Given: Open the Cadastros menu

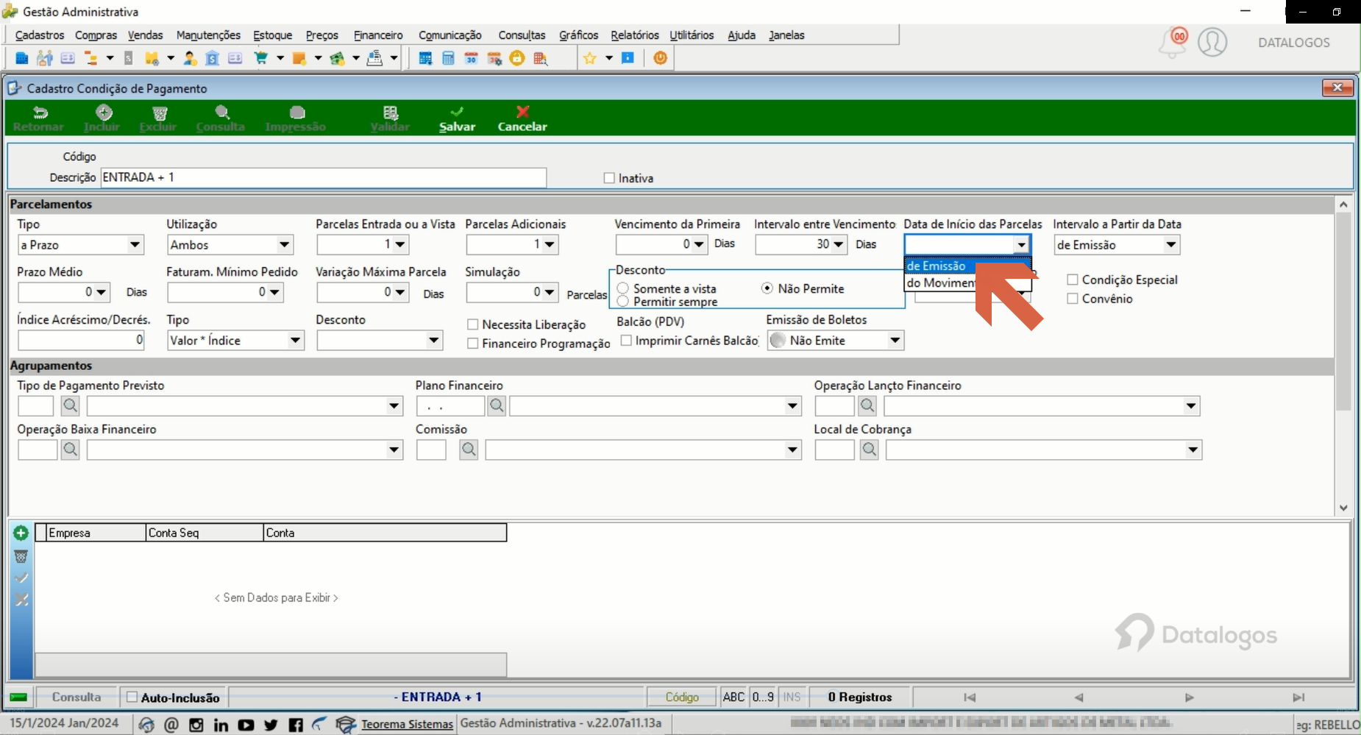Looking at the screenshot, I should [x=40, y=35].
